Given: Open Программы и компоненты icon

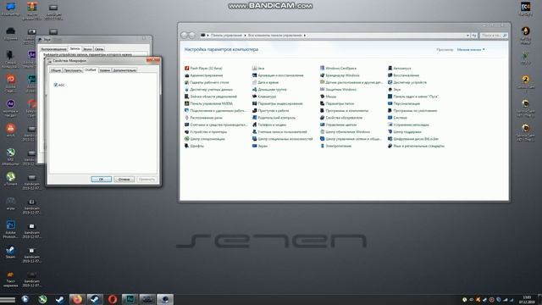Looking at the screenshot, I should (x=322, y=111).
